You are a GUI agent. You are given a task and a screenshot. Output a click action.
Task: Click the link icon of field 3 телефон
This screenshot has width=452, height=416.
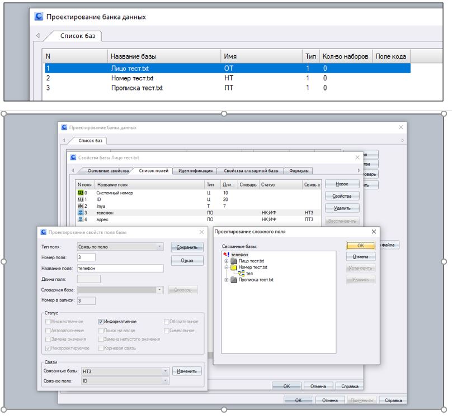click(x=81, y=213)
